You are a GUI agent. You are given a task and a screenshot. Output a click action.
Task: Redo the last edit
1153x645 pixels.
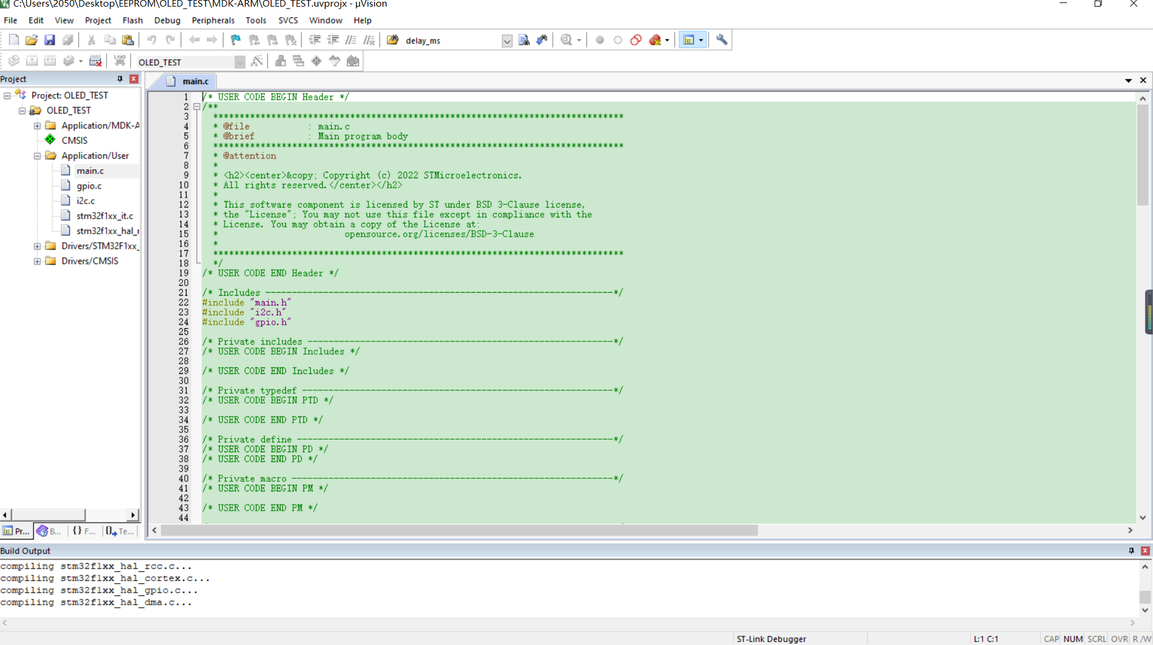[x=170, y=40]
